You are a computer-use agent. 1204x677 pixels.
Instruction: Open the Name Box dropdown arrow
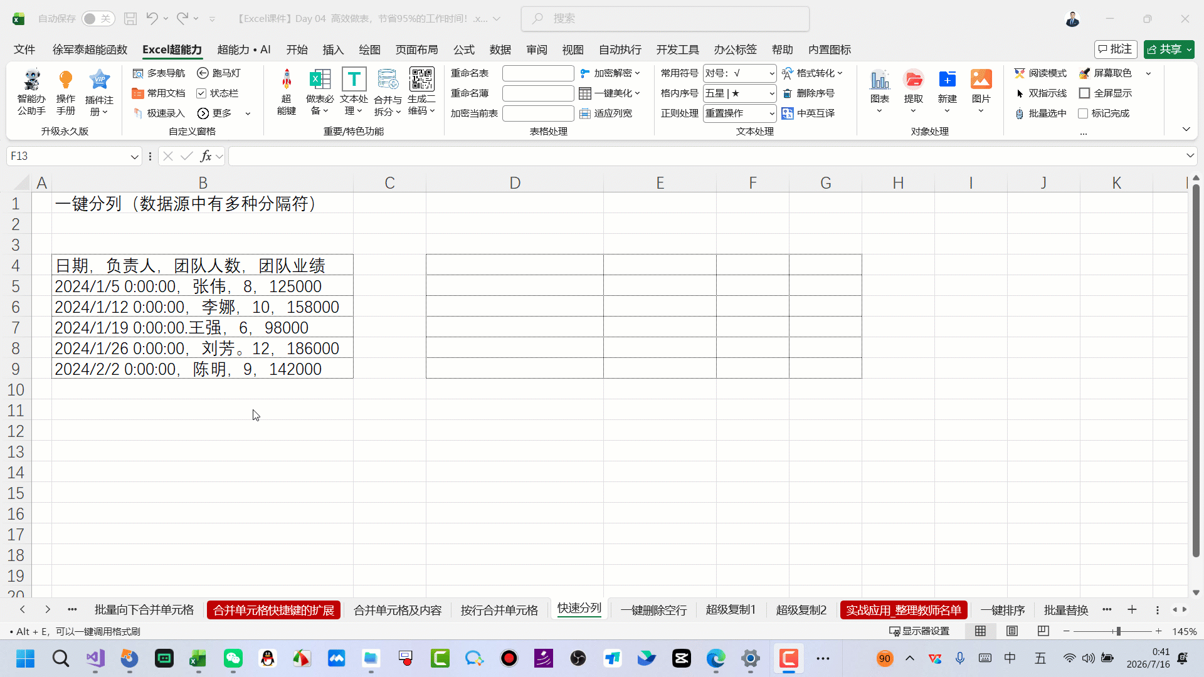click(134, 157)
